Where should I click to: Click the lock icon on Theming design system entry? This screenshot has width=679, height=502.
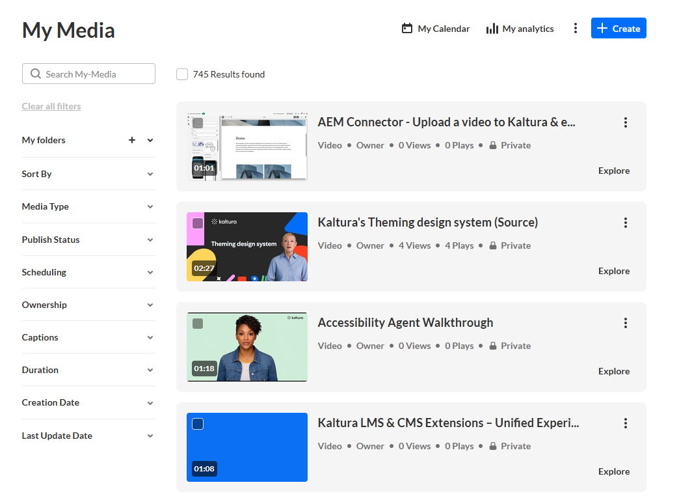(493, 245)
